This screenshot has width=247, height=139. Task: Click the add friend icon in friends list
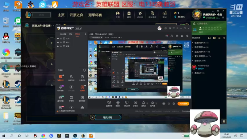[x=209, y=38]
